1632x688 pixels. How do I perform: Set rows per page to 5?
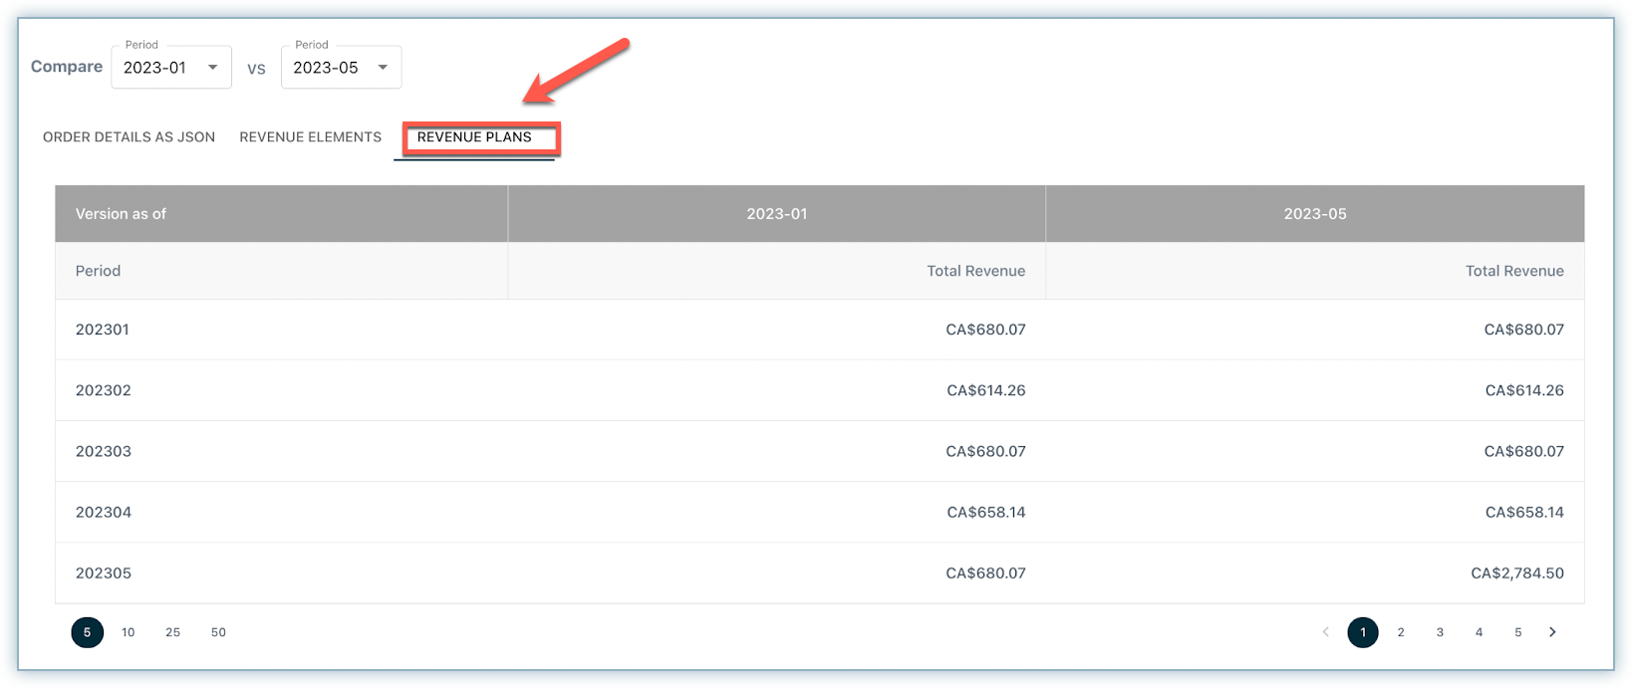[87, 632]
